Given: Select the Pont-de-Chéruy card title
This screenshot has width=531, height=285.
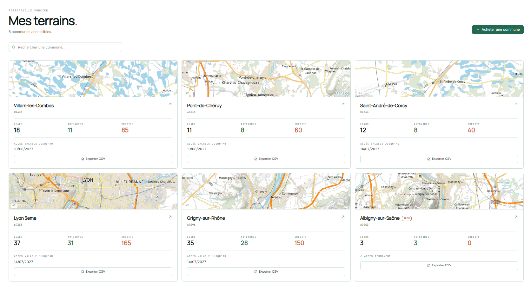Looking at the screenshot, I should tap(204, 106).
